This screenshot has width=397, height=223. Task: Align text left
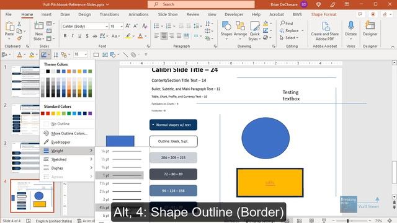[156, 36]
